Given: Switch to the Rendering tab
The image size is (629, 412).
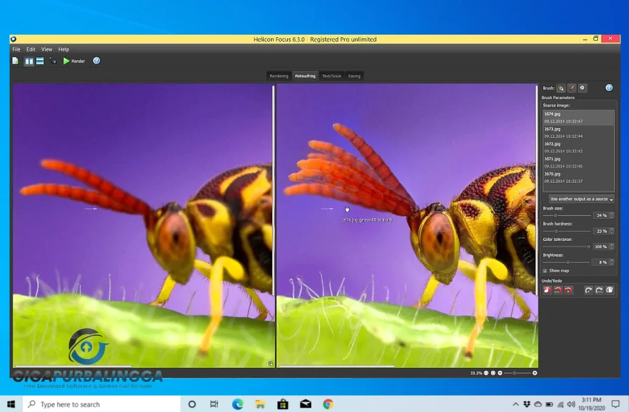Looking at the screenshot, I should point(279,76).
